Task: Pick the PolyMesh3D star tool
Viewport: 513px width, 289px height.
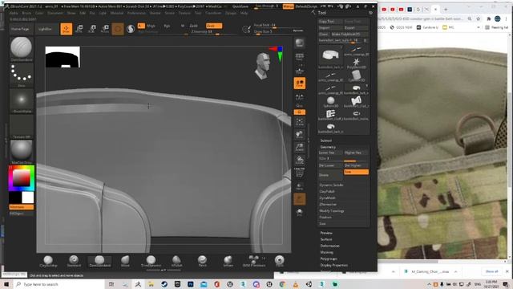Action: (356, 63)
